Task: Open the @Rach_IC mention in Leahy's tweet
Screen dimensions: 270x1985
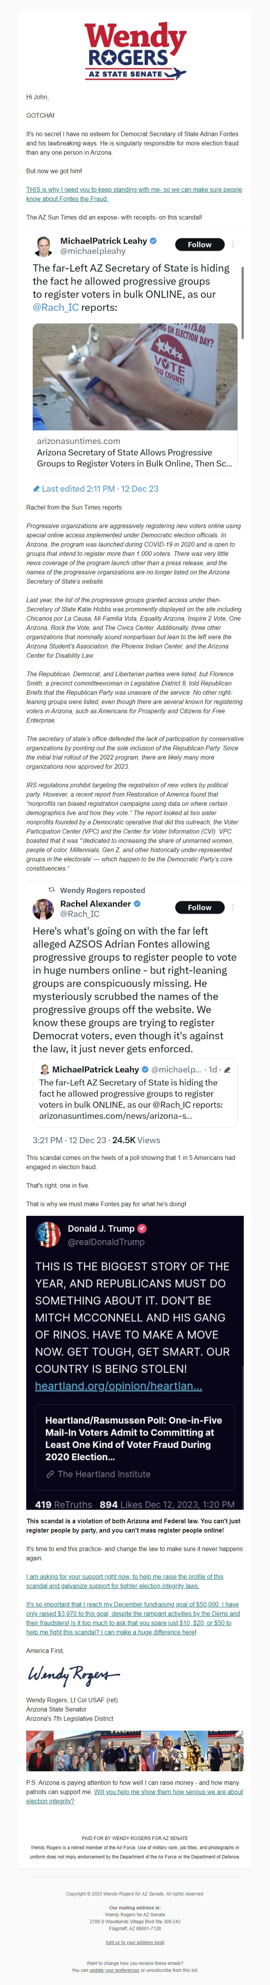Action: [56, 307]
